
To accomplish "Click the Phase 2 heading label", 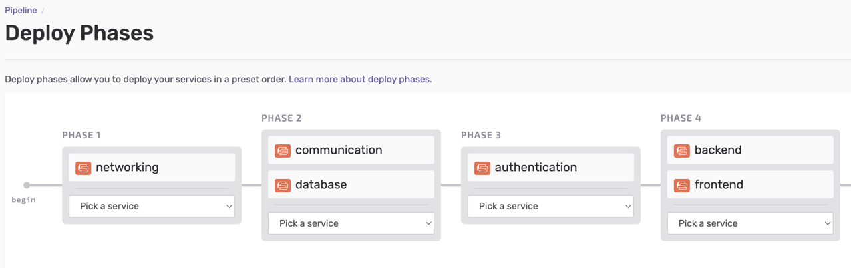I will click(281, 118).
